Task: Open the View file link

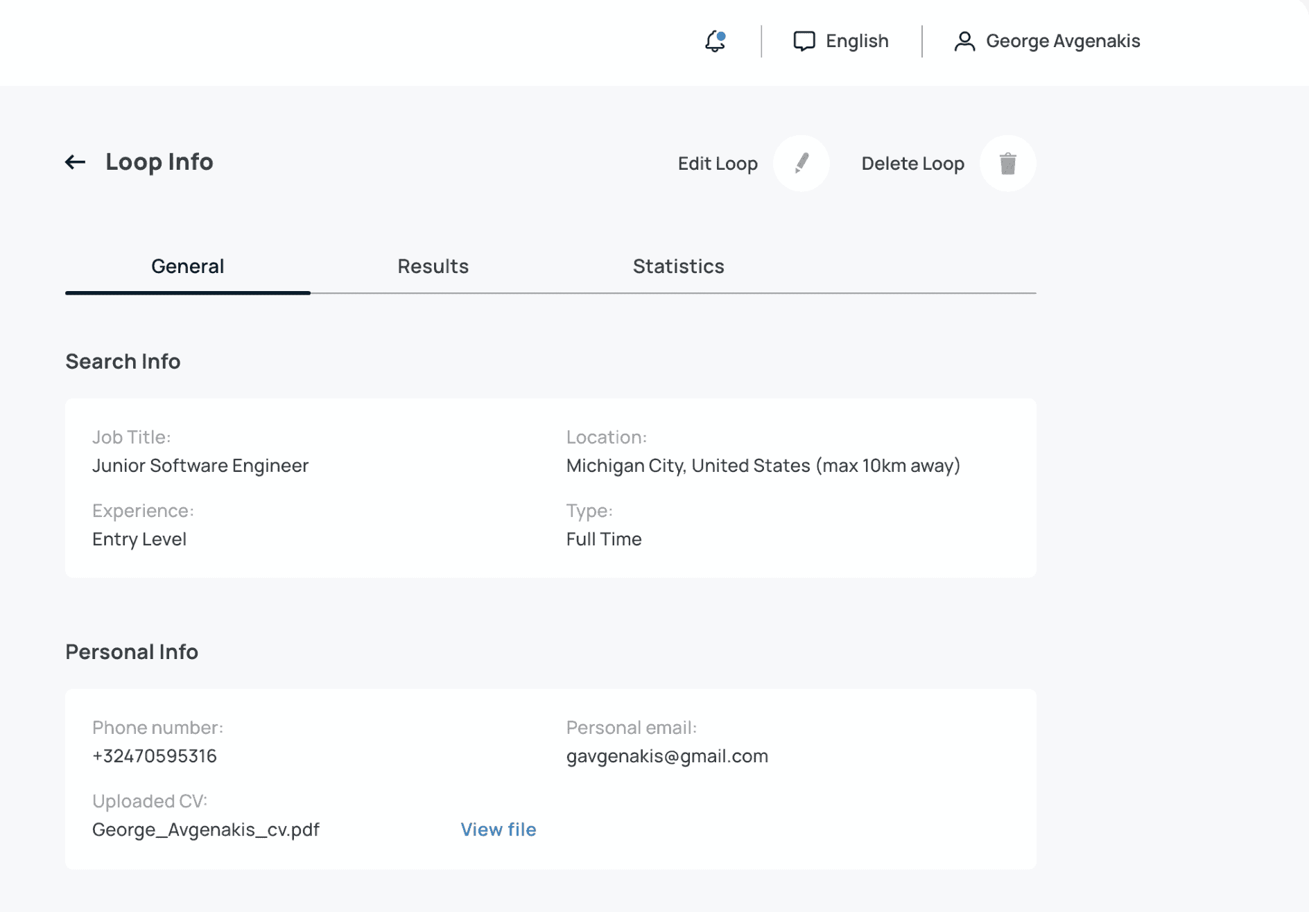Action: pos(498,830)
